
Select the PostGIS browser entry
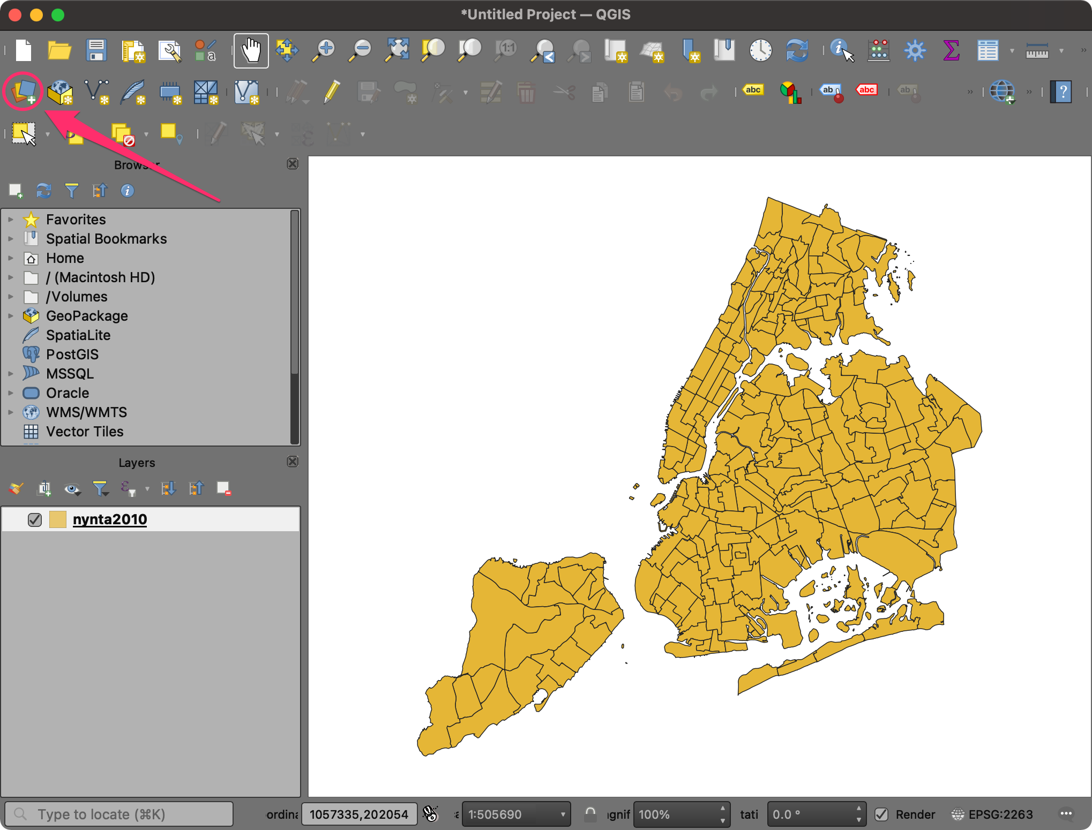[72, 354]
